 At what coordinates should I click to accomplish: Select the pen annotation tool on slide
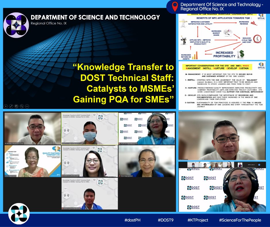pyautogui.click(x=11, y=106)
